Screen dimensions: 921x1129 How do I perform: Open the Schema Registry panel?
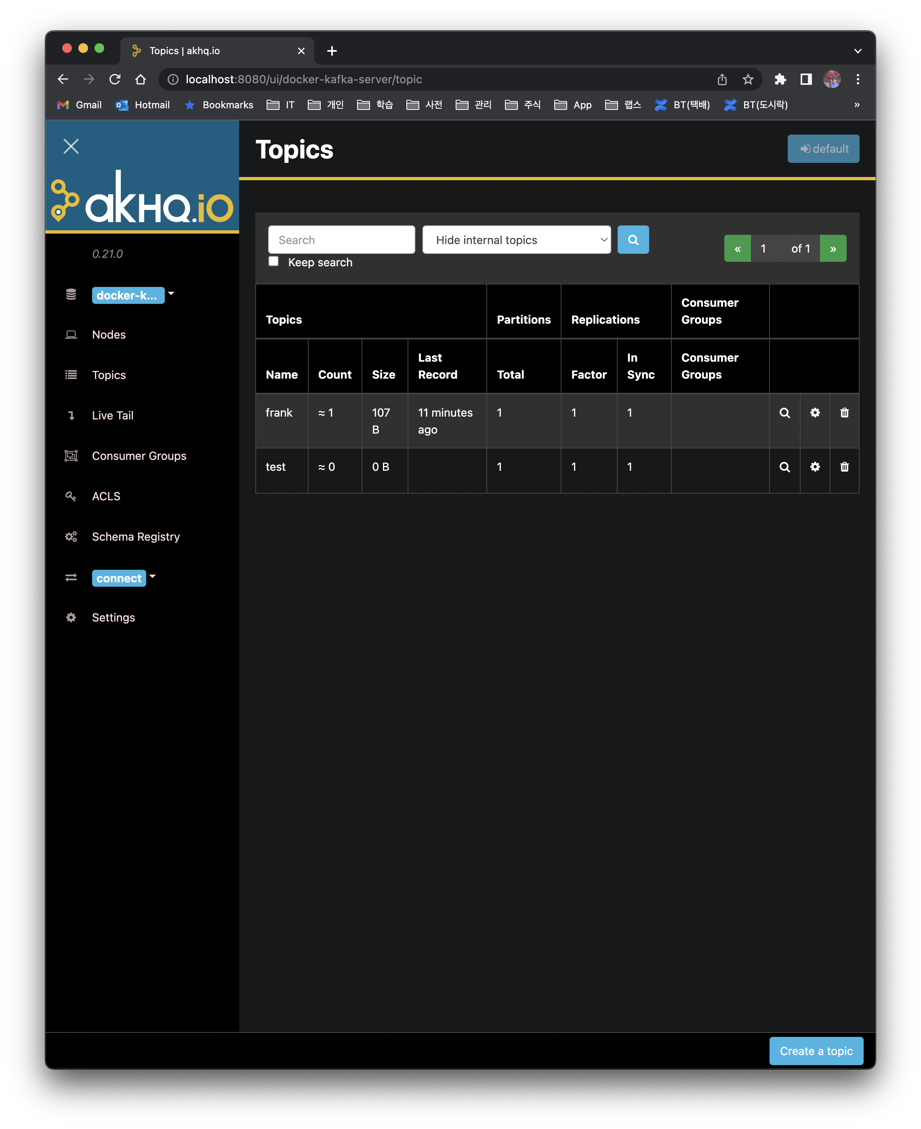[x=135, y=536]
